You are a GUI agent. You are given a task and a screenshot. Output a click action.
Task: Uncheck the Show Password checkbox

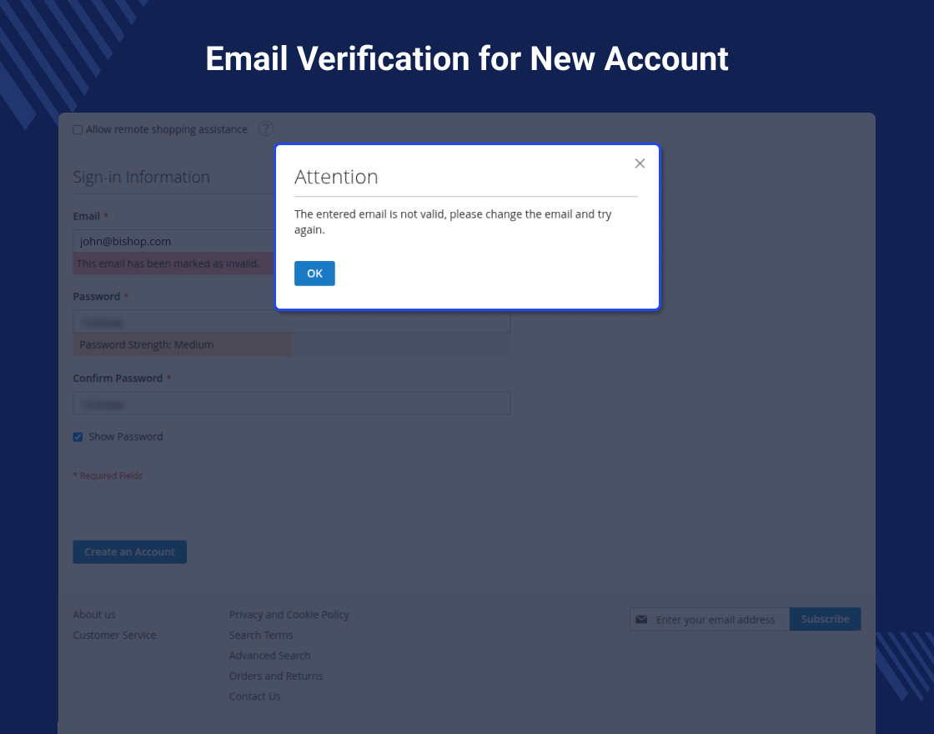(x=78, y=437)
